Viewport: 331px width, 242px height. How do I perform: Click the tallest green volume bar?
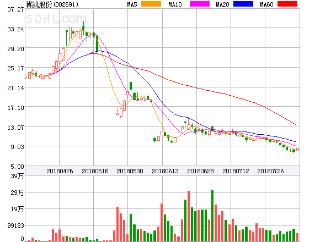pyautogui.click(x=212, y=216)
